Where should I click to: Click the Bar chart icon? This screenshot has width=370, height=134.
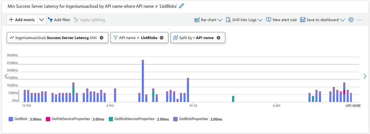(197, 20)
